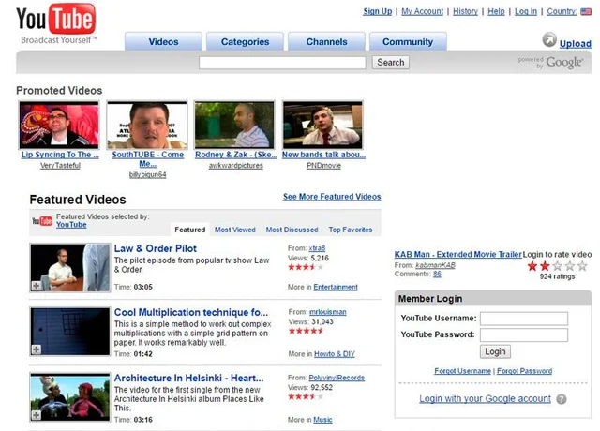The image size is (600, 431).
Task: Open Lip Syncing To The promoted thumbnail
Action: (59, 125)
